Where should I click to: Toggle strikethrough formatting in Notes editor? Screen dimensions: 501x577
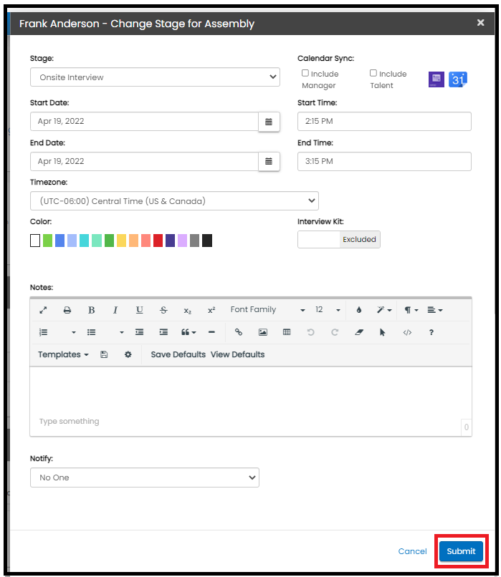coord(163,310)
